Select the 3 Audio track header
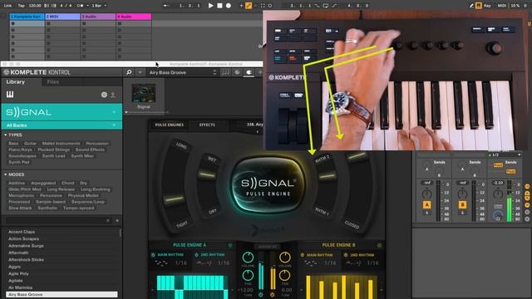532x299 pixels. (x=98, y=17)
